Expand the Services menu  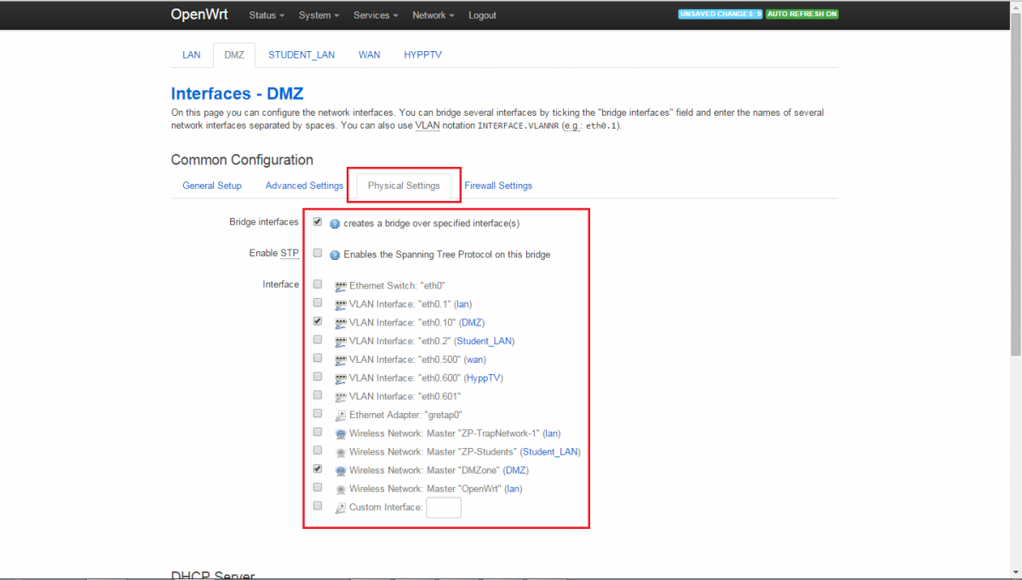coord(375,15)
